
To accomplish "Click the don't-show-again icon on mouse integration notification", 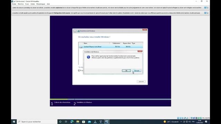I will click(x=208, y=13).
